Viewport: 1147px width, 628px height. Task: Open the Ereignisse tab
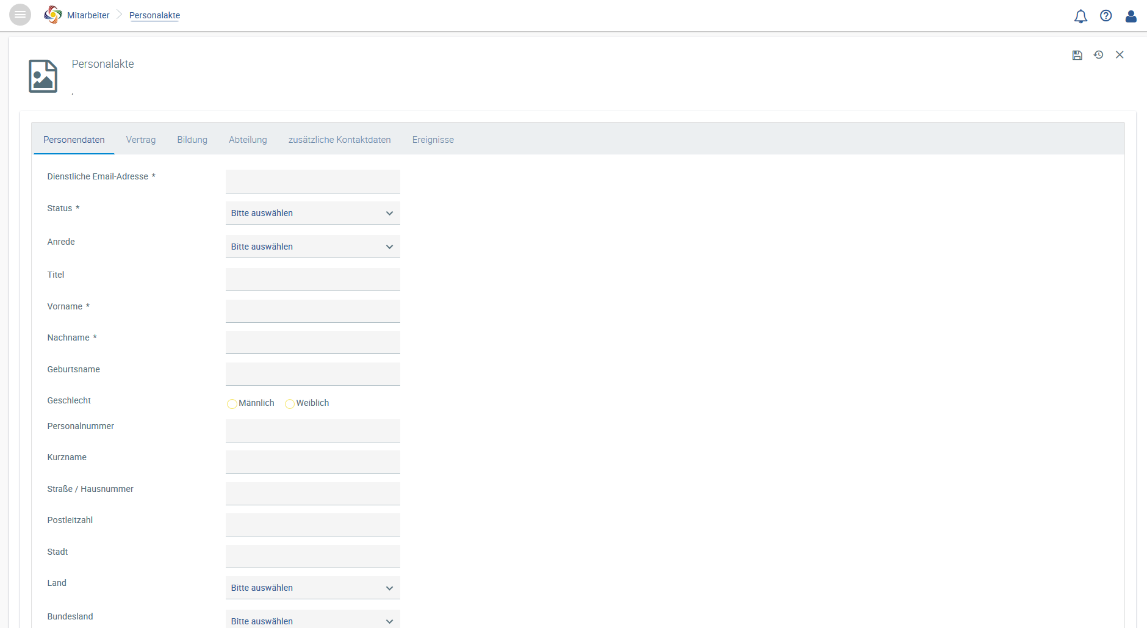coord(433,140)
